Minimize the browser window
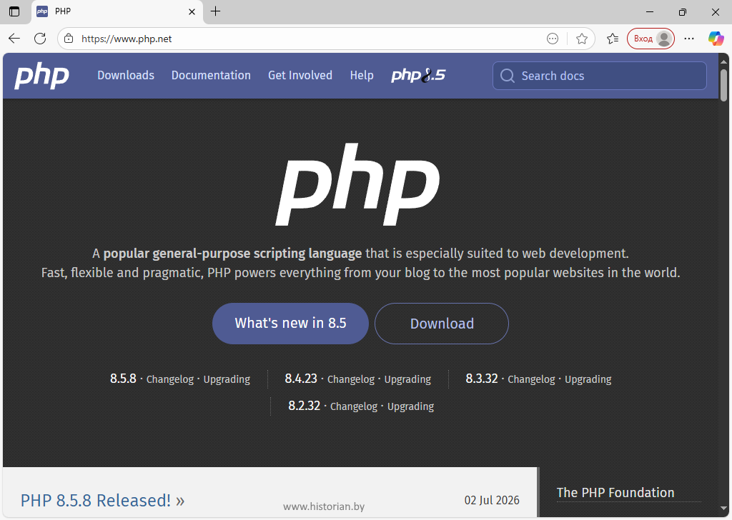Viewport: 732px width, 520px height. pyautogui.click(x=650, y=11)
